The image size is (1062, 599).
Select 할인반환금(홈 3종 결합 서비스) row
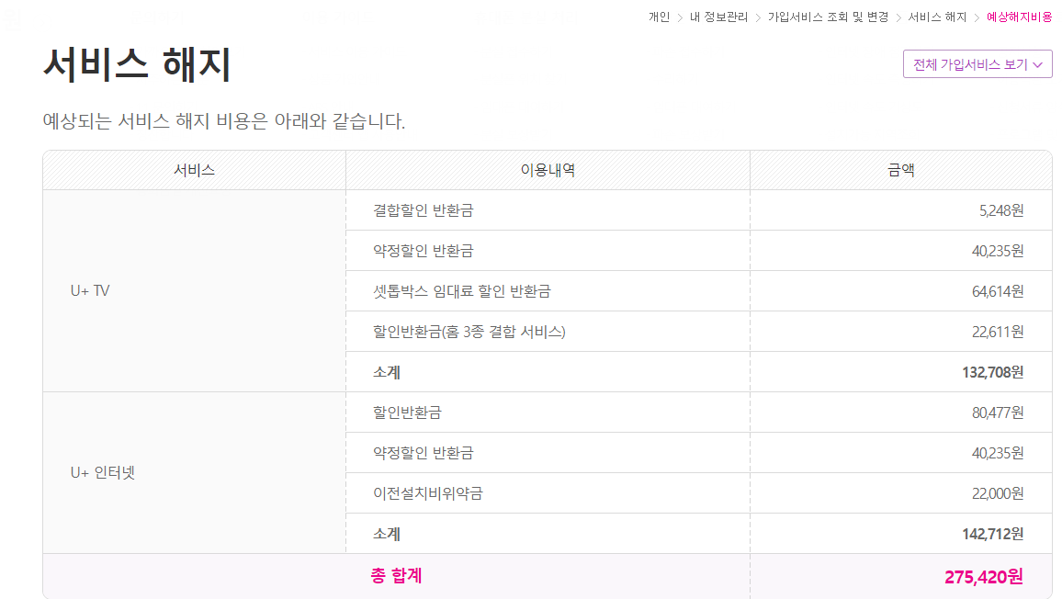tap(469, 332)
